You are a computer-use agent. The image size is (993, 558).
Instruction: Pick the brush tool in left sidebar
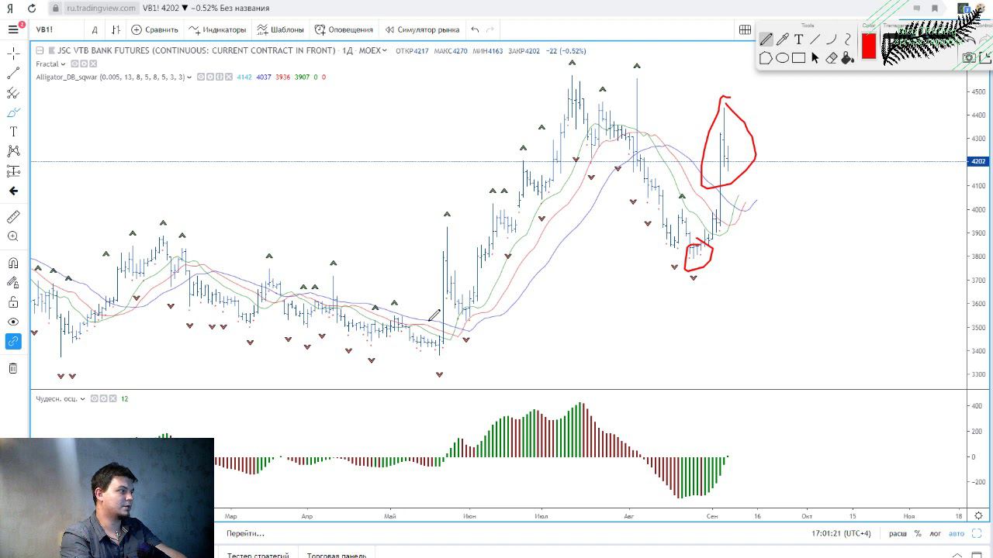coord(13,112)
